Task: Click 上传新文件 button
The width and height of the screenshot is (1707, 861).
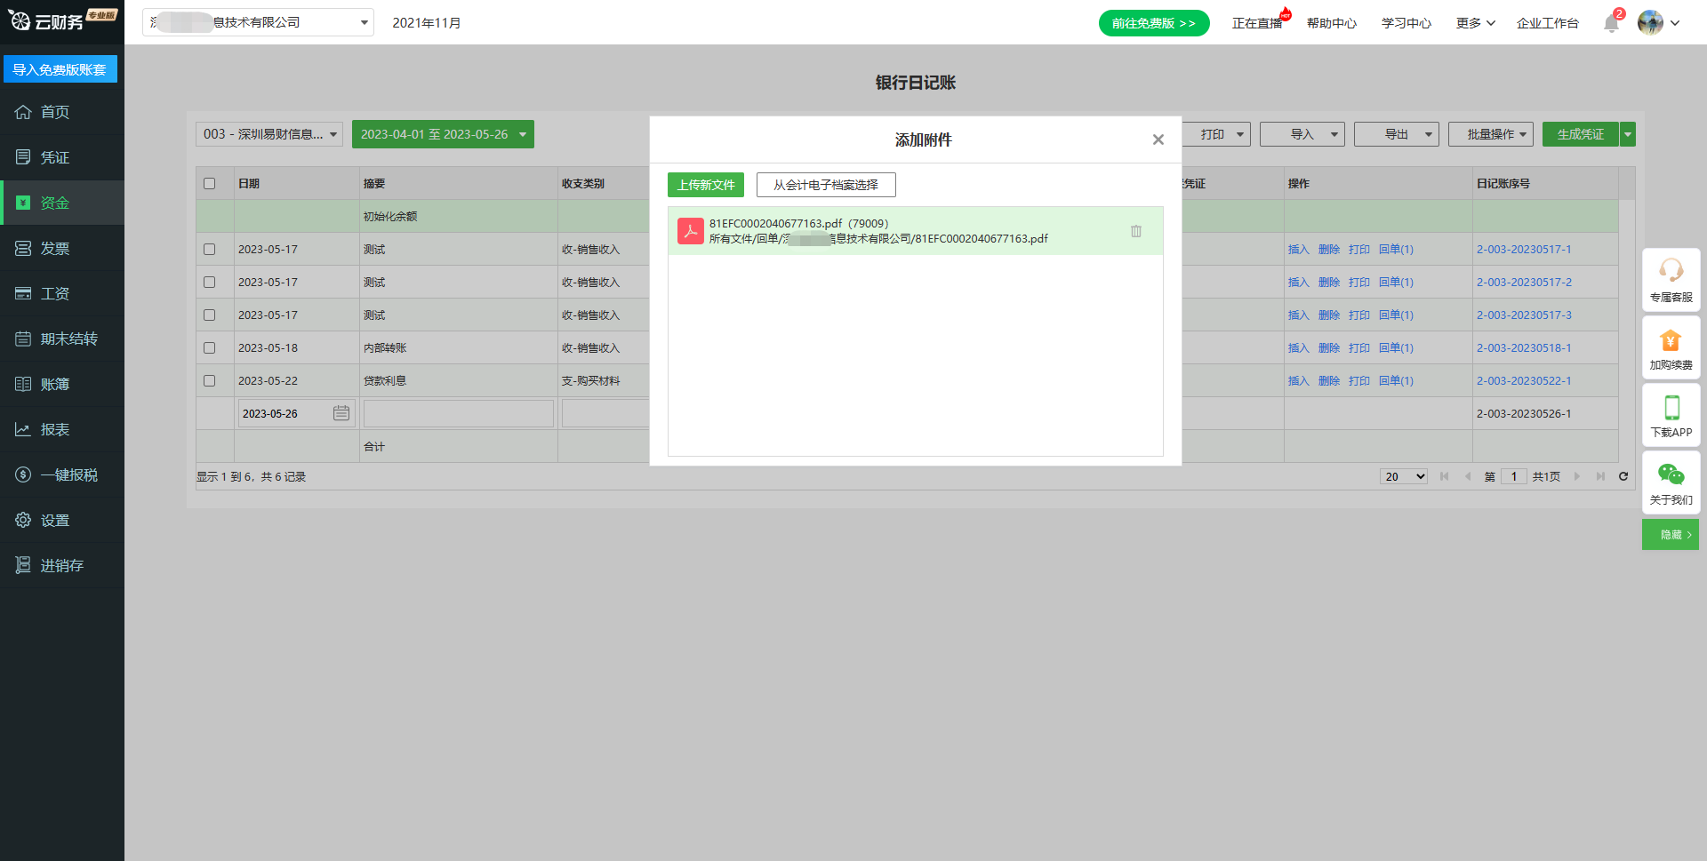Action: 706,185
